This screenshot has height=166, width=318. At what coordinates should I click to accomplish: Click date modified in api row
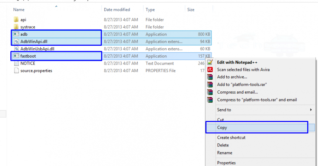click(121, 20)
